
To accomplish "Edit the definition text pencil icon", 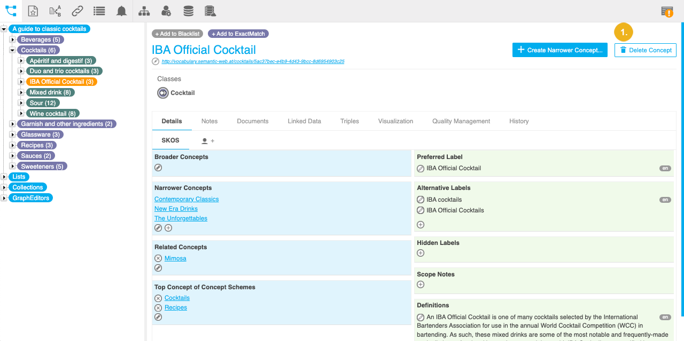I will pos(421,317).
